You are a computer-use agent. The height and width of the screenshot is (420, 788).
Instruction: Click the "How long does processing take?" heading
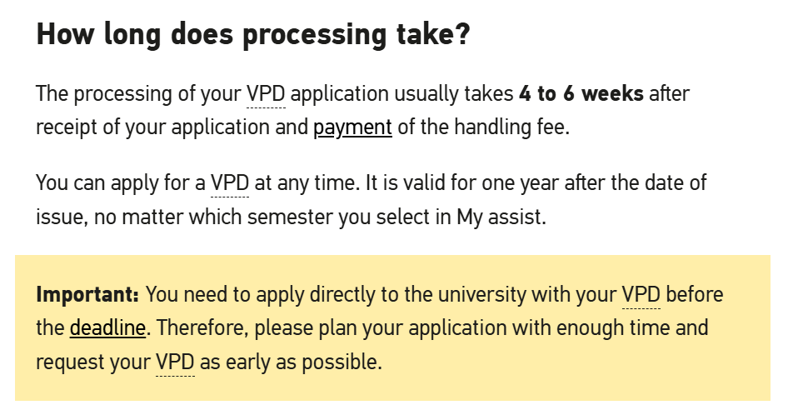pos(253,35)
